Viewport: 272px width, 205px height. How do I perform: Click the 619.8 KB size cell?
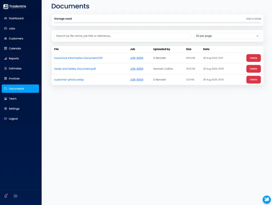191,58
